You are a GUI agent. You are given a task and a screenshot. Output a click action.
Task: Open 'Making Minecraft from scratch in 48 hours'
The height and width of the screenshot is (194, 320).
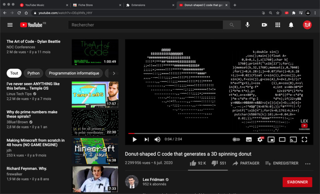click(36, 143)
